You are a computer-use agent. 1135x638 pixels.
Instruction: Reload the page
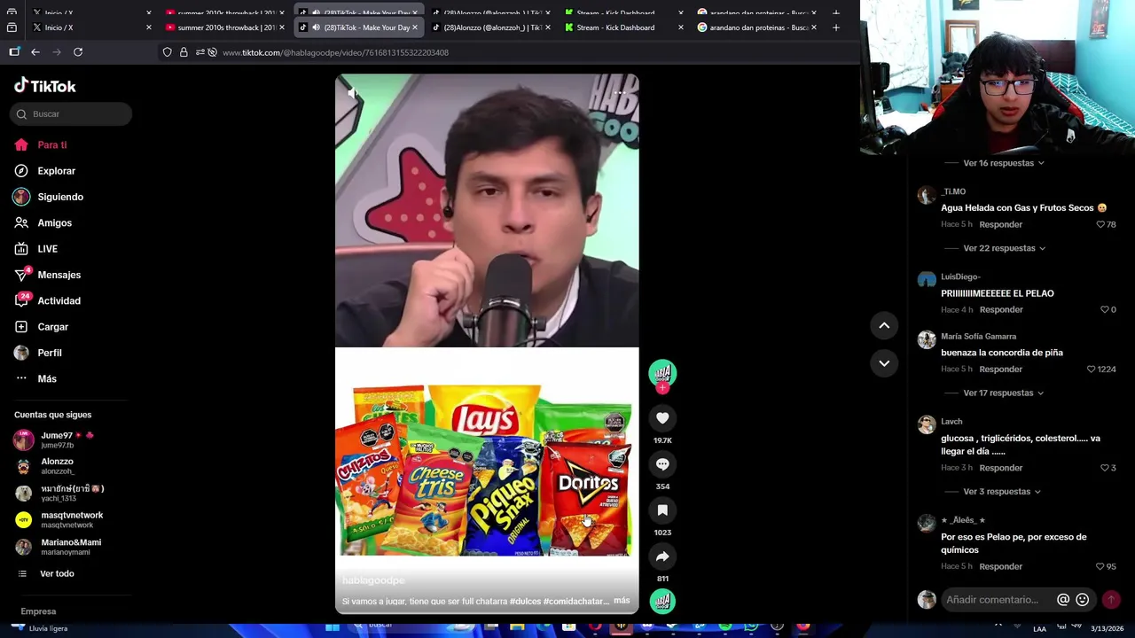click(x=78, y=52)
